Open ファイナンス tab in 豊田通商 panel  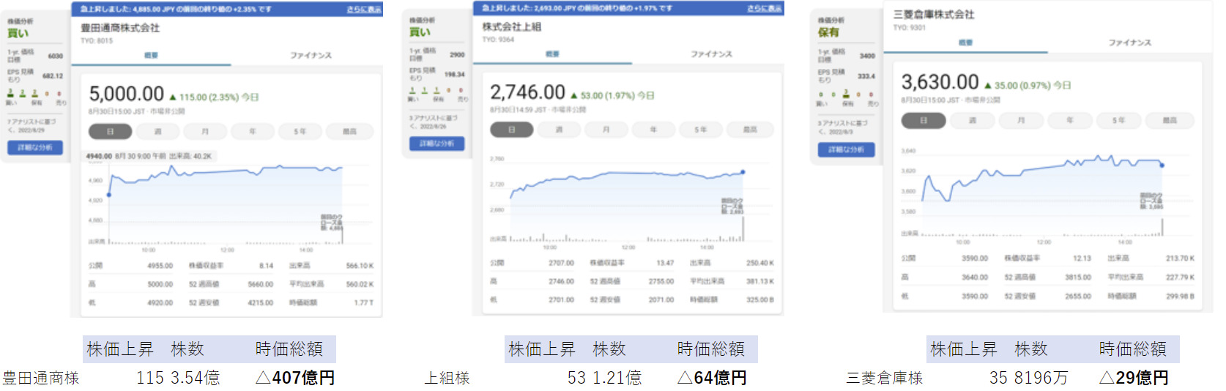(x=311, y=56)
